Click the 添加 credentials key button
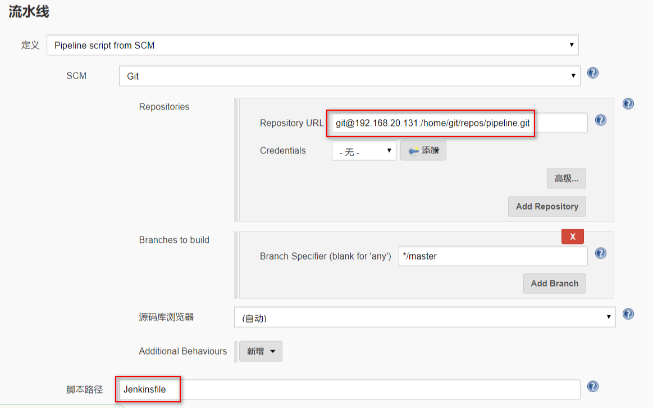The height and width of the screenshot is (408, 653). (423, 151)
